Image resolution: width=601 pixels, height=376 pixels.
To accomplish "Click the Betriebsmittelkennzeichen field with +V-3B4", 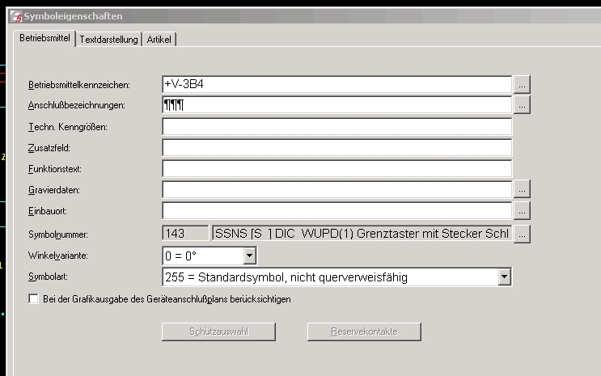I will [337, 84].
